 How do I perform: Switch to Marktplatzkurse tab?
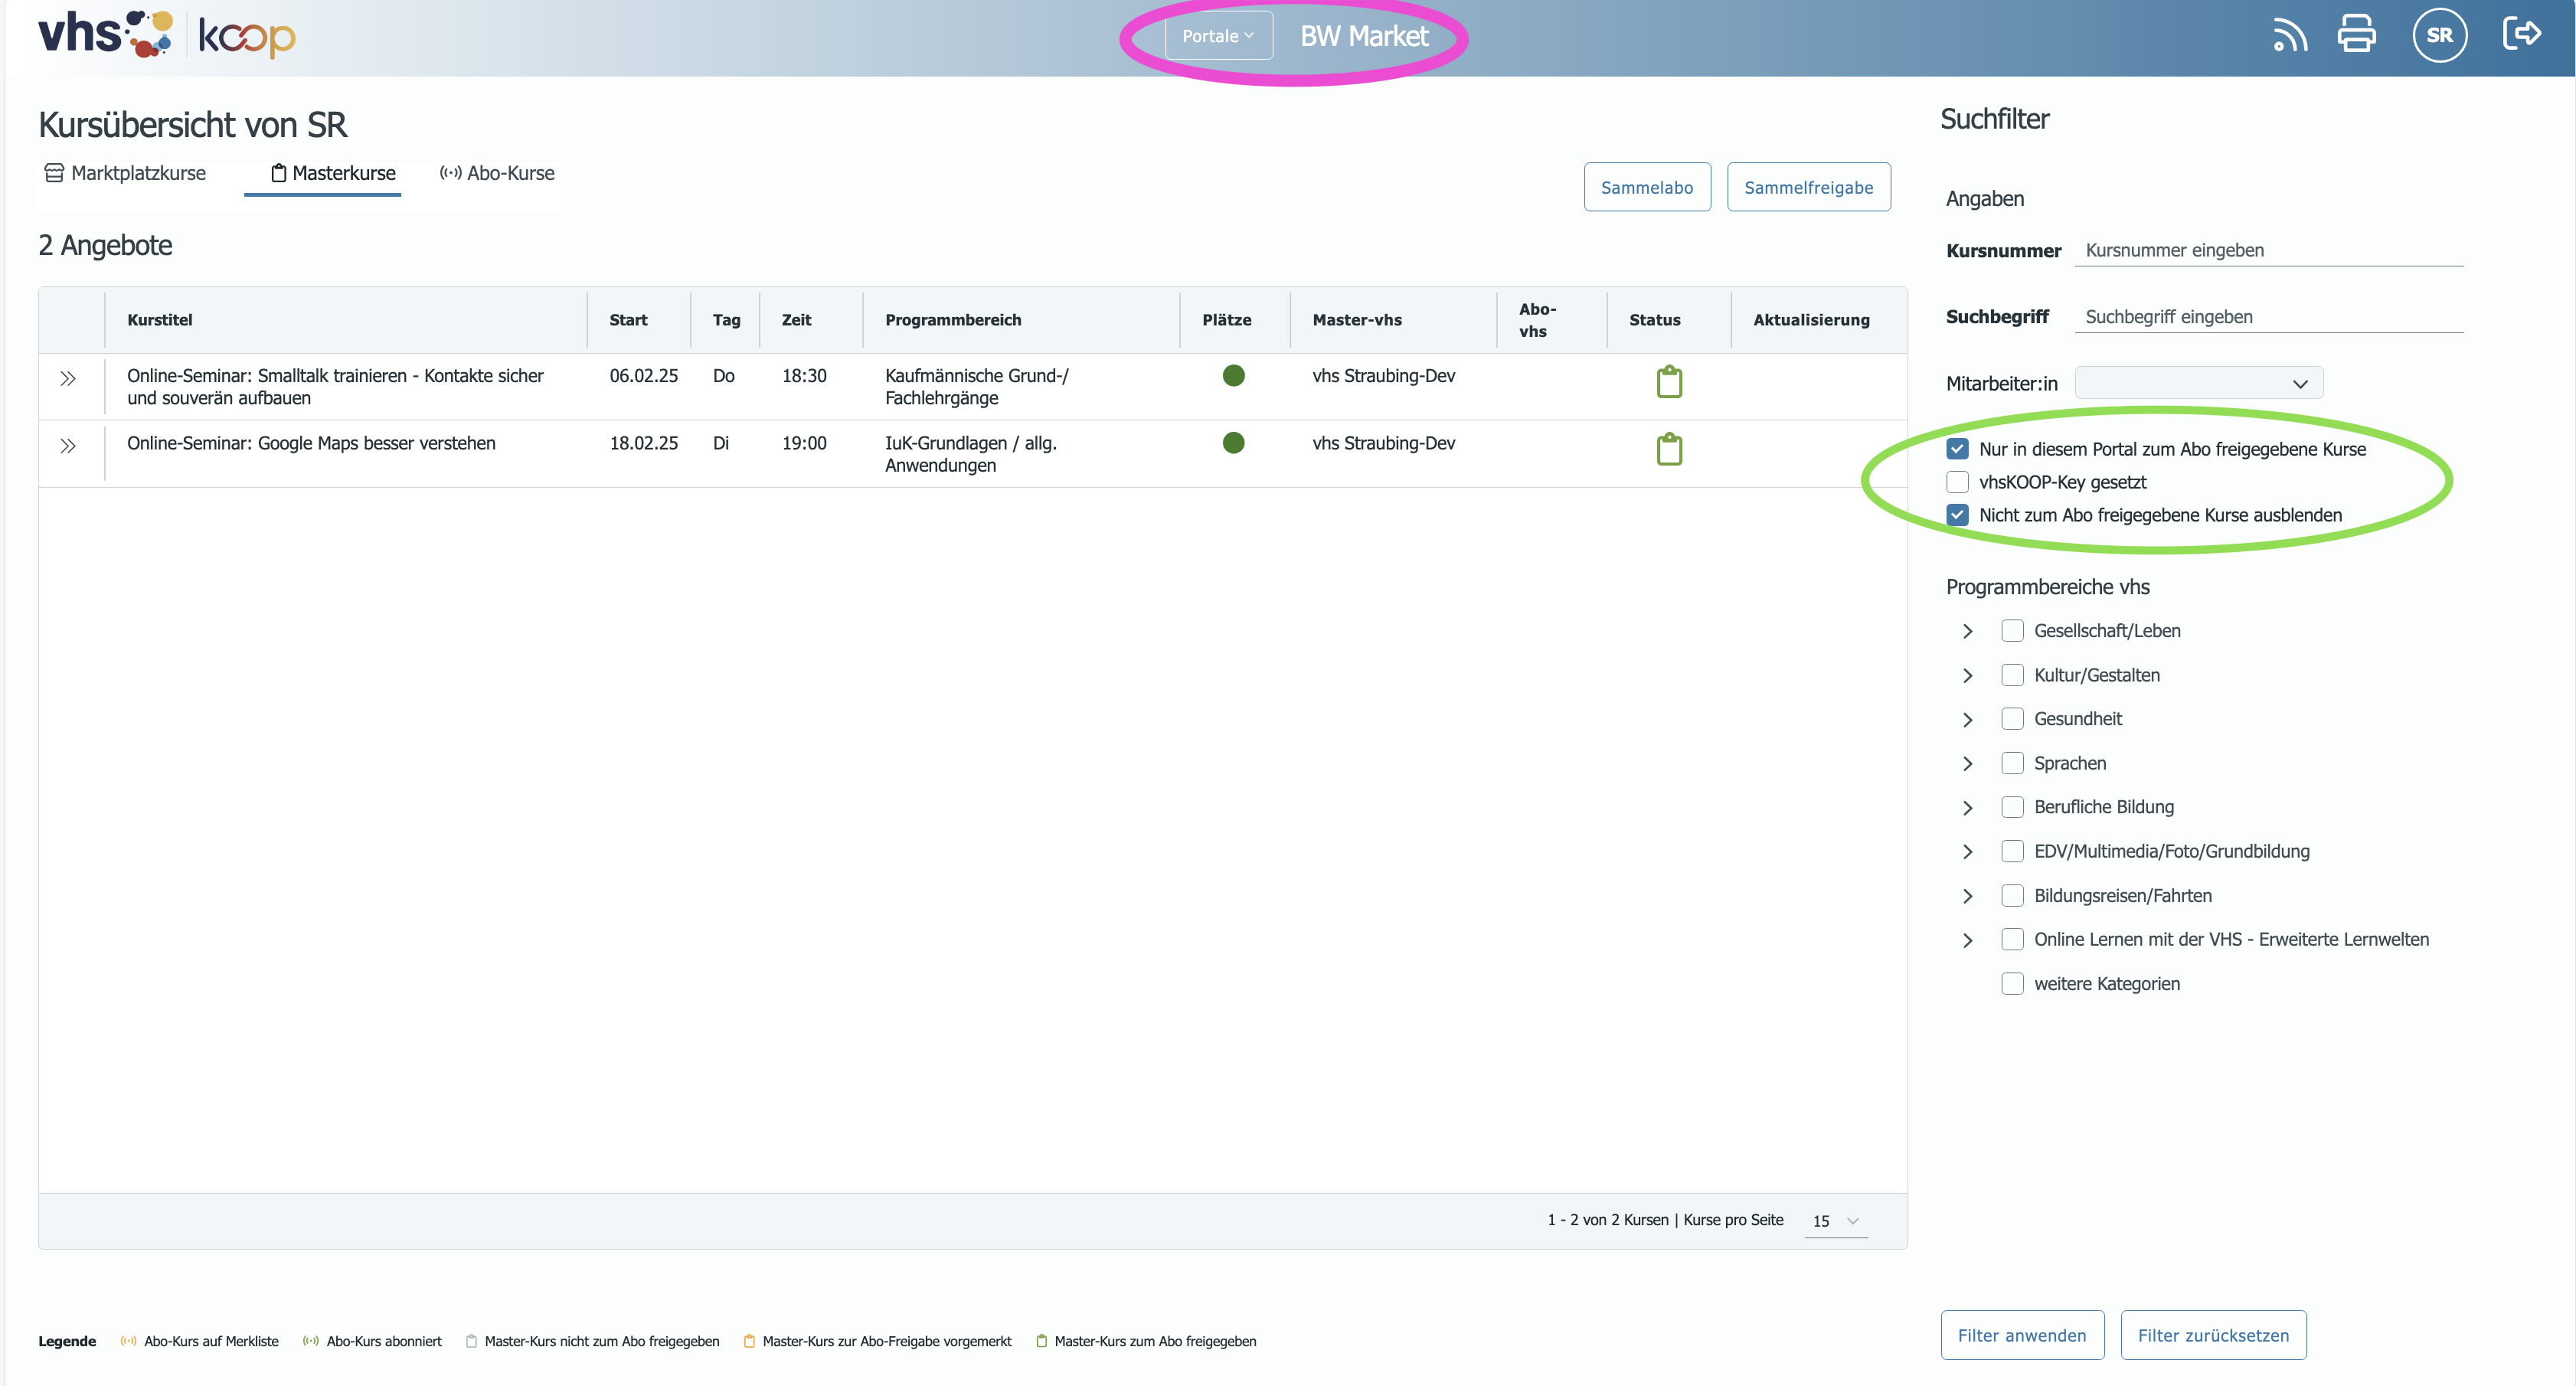coord(125,173)
